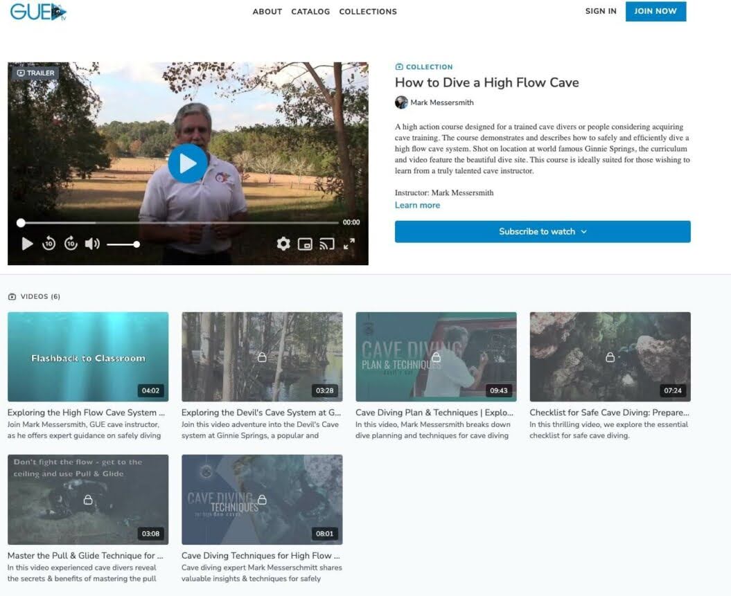Image resolution: width=731 pixels, height=596 pixels.
Task: Click the GUE tv logo
Action: point(38,12)
